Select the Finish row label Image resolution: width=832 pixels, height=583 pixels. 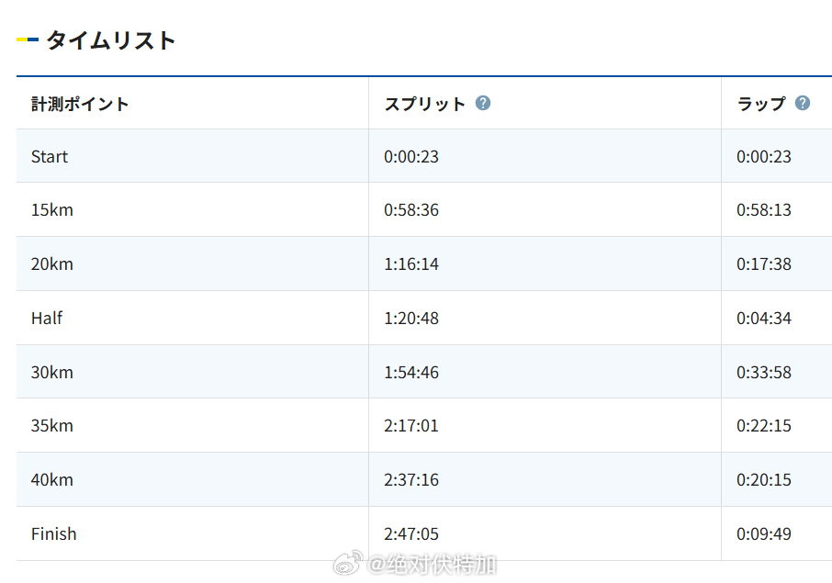click(54, 534)
